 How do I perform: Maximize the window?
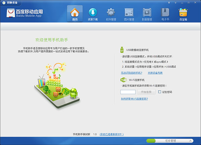click(189, 3)
